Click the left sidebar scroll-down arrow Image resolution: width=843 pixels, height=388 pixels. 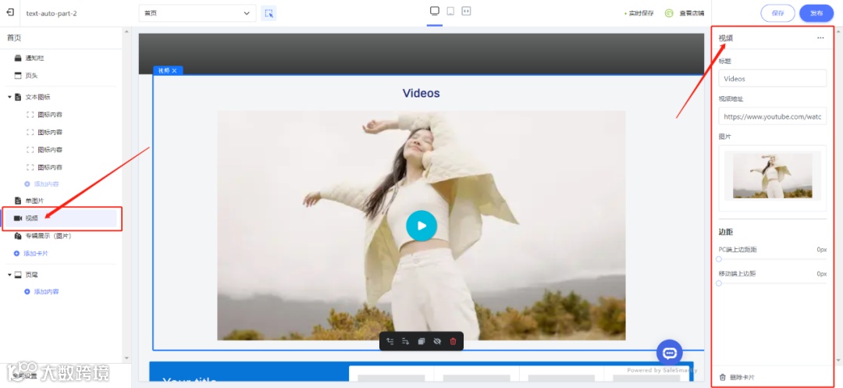coord(127,358)
